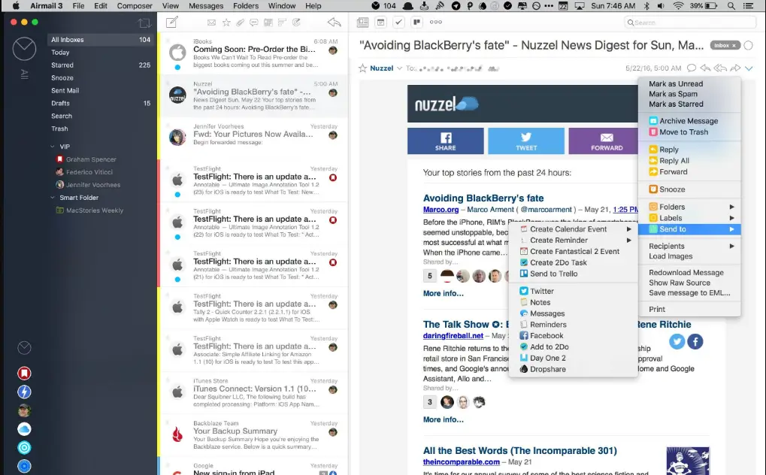Toggle the conversation bubble filter
The width and height of the screenshot is (766, 475).
[254, 23]
